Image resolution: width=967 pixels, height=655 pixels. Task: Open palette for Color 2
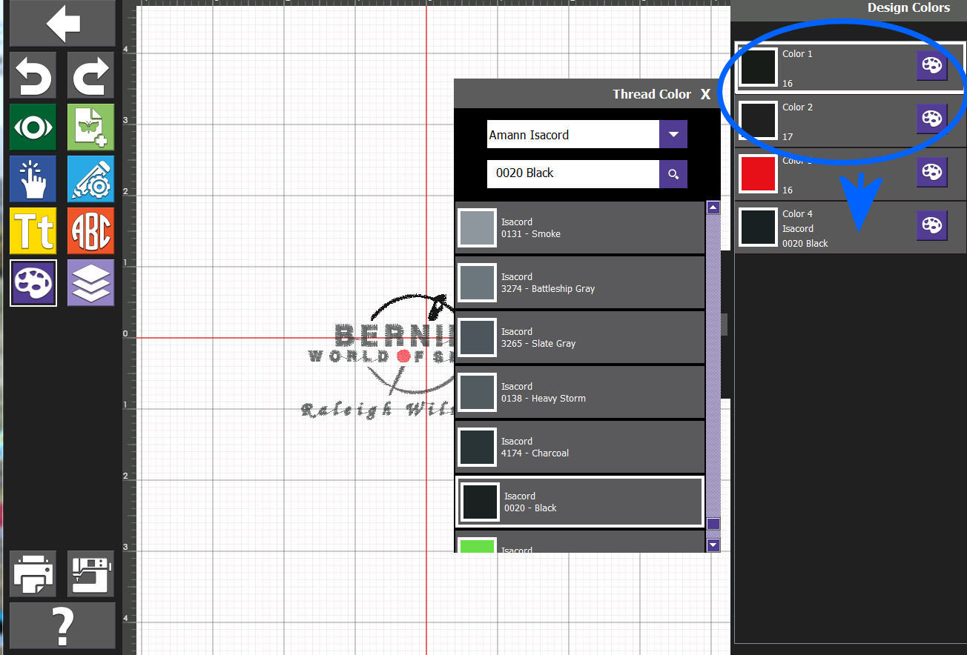tap(931, 119)
